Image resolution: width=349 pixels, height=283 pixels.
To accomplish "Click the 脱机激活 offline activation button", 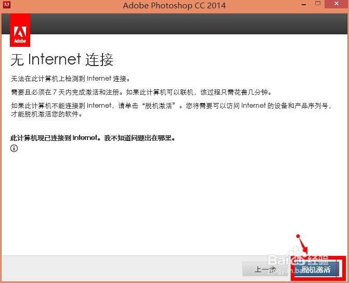I will 316,269.
